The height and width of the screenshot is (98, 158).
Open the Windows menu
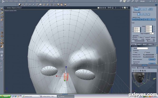[x=45, y=1]
